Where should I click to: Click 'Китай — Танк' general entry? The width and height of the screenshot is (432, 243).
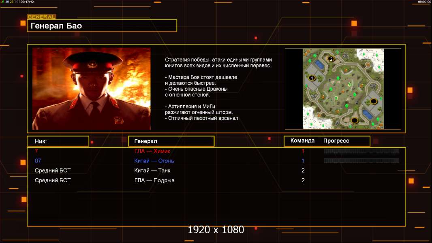(152, 171)
